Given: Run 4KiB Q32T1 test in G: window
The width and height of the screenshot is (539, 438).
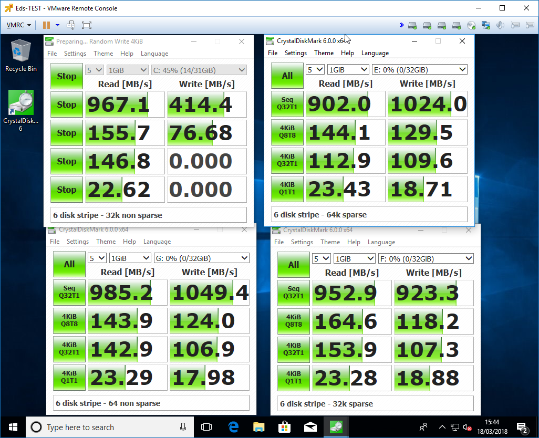Looking at the screenshot, I should click(x=69, y=349).
